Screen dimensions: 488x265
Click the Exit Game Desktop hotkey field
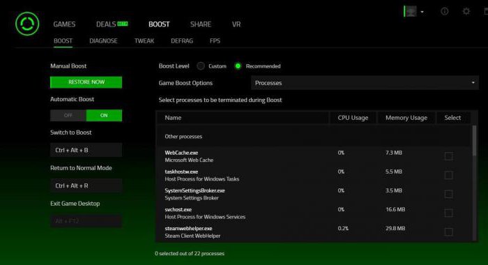86,221
